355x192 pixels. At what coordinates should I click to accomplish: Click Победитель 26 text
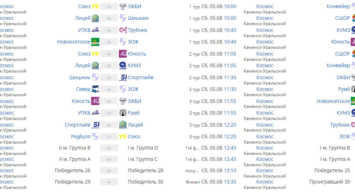72,170
